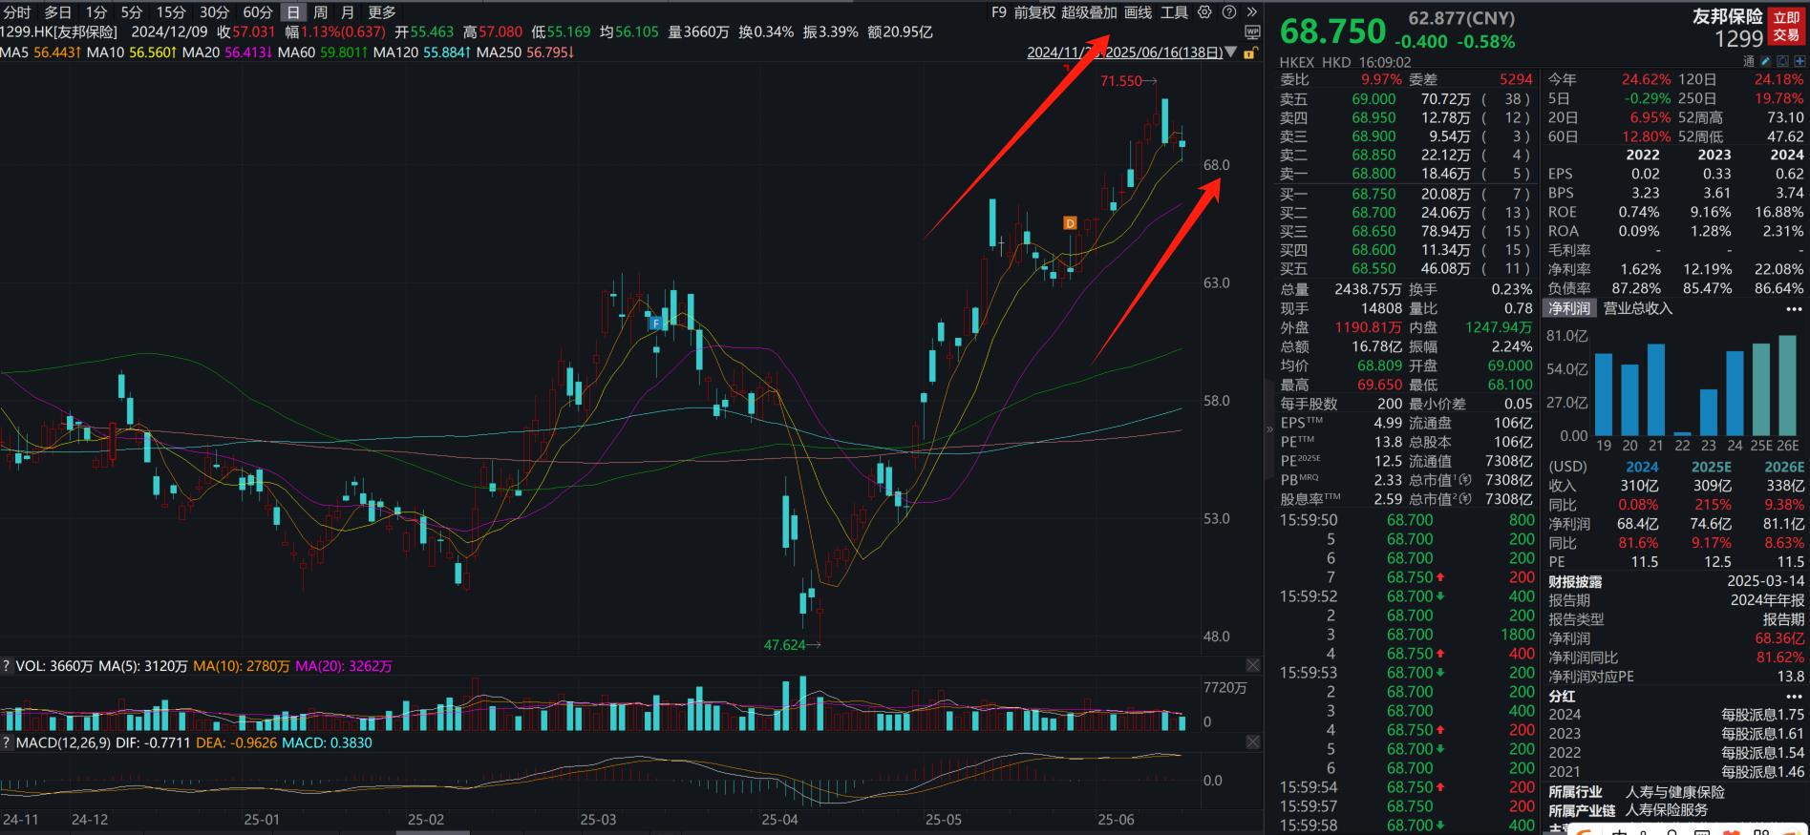Click the big price 68.750 header

[1332, 31]
